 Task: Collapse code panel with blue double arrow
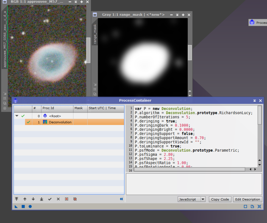click(121, 199)
